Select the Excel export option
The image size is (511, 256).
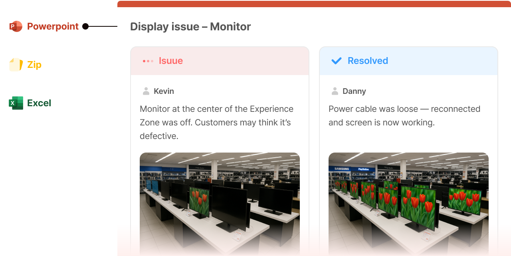pyautogui.click(x=30, y=103)
